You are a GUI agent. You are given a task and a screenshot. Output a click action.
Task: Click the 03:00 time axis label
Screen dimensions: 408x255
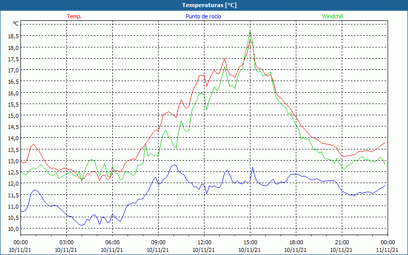[x=66, y=242]
